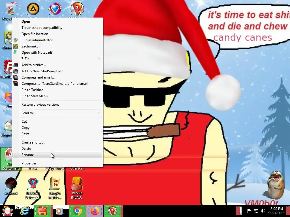290x217 pixels.
Task: Open the Santa Start button
Action: 7,211
